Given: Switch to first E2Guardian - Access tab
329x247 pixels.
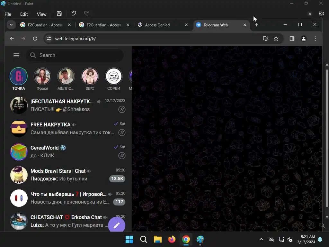Looking at the screenshot, I should [45, 25].
